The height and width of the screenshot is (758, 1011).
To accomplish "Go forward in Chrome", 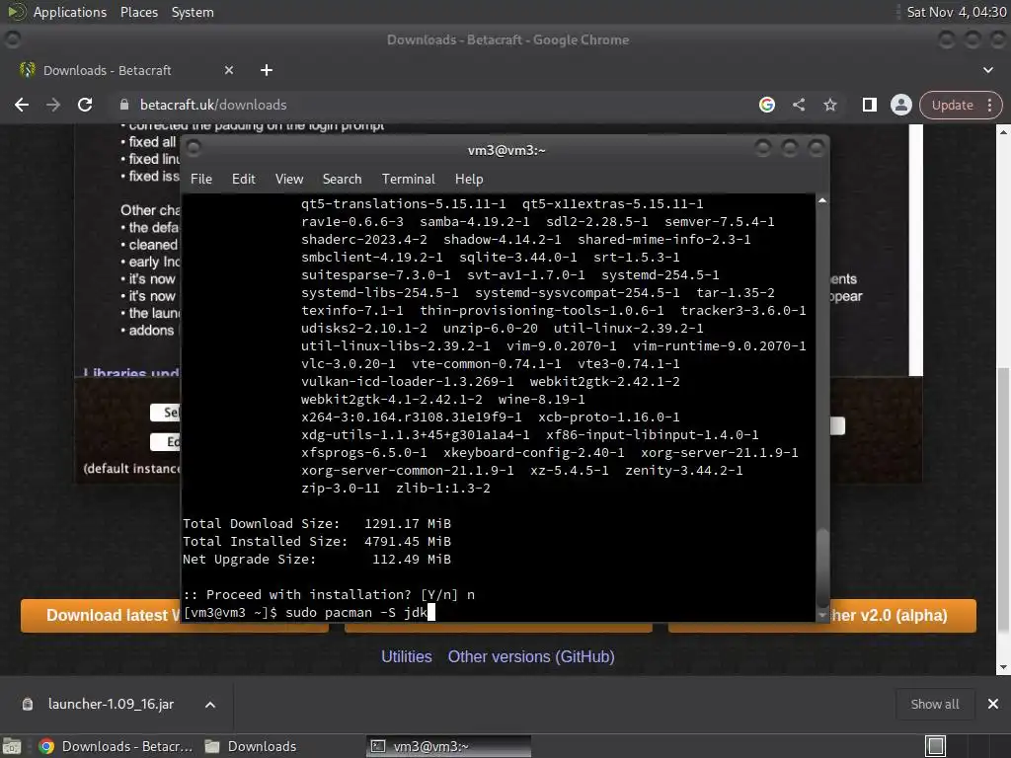I will (53, 105).
